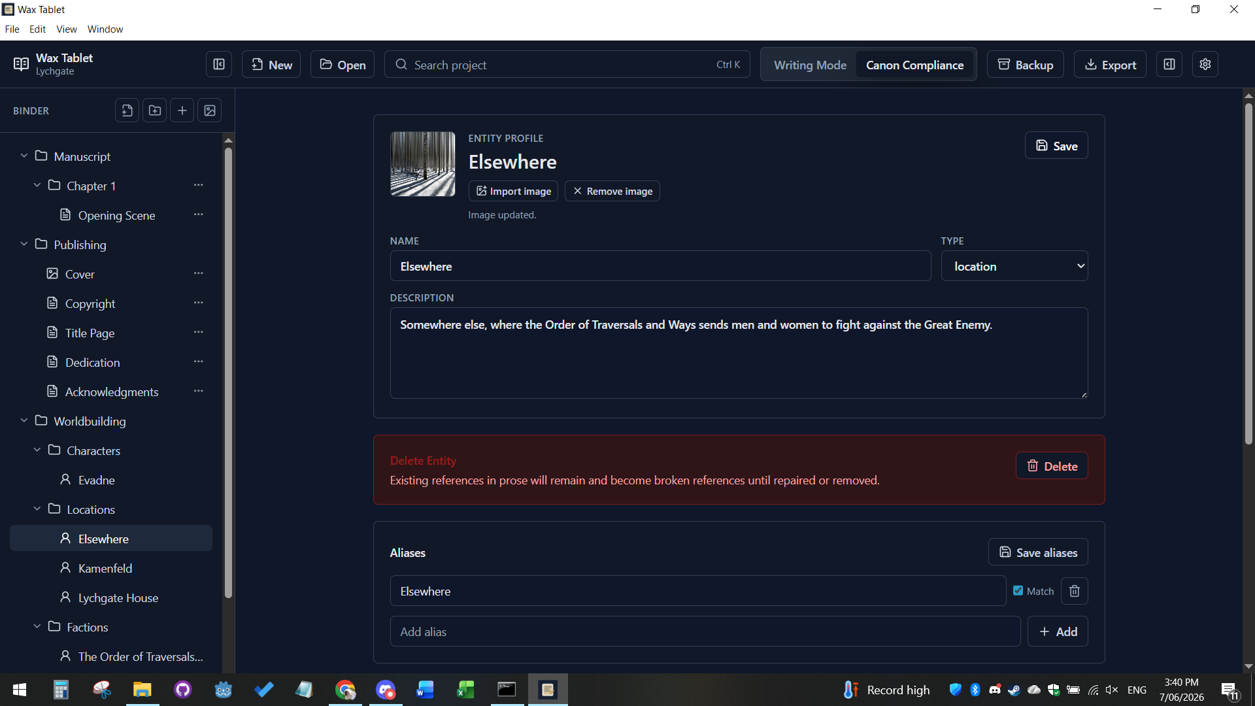Image resolution: width=1255 pixels, height=706 pixels.
Task: Click the Import image button
Action: pos(513,191)
